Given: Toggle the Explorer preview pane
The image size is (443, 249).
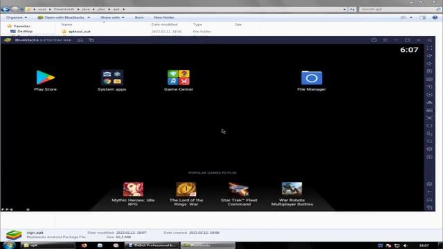Looking at the screenshot, I should 423,17.
